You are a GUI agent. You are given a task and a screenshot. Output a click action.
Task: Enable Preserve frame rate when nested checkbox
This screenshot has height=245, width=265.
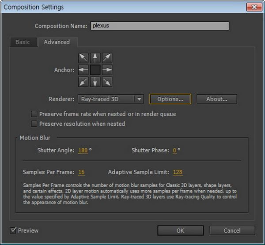(34, 114)
